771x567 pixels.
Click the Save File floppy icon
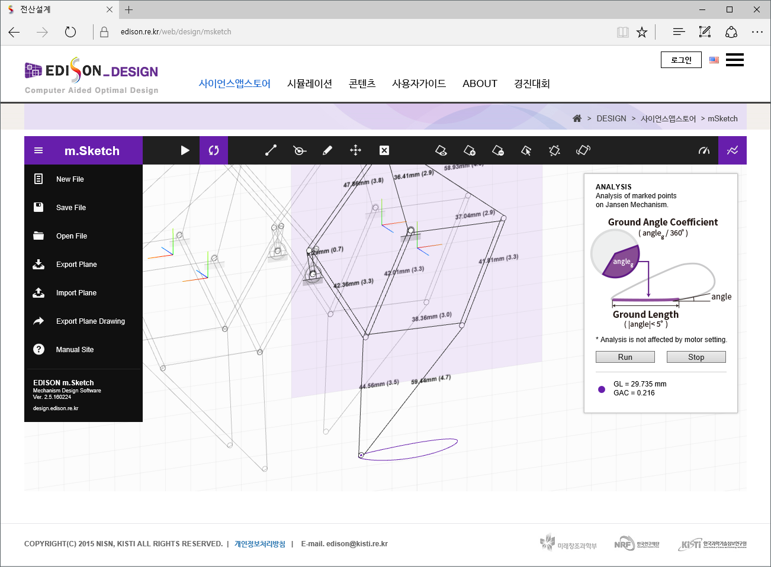click(x=38, y=207)
